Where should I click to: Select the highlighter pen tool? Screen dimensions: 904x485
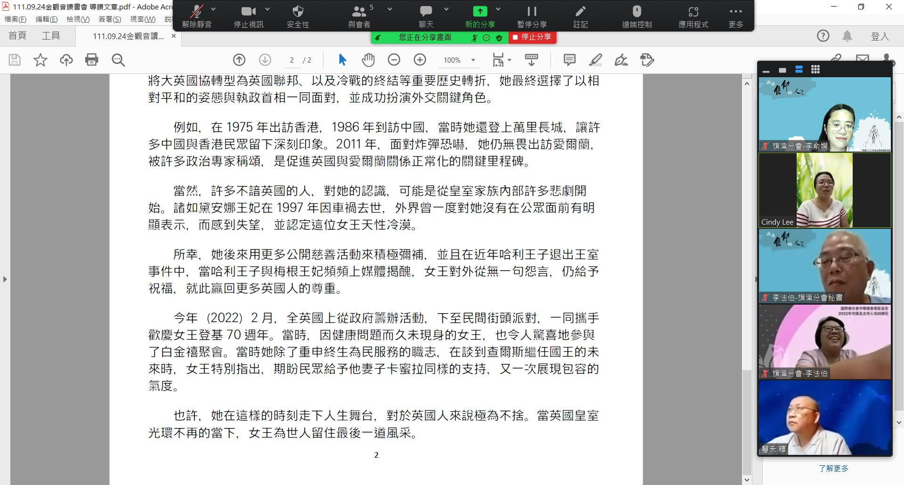595,60
